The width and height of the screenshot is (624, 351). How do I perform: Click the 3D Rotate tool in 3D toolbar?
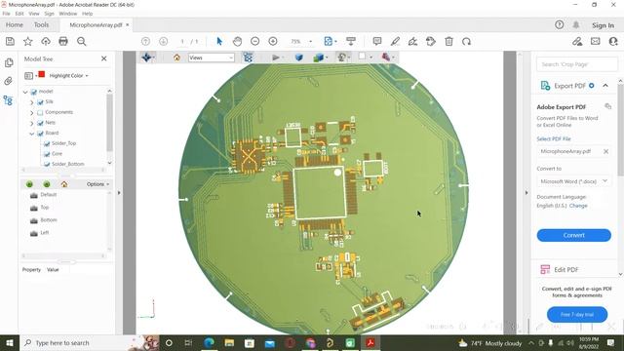146,58
